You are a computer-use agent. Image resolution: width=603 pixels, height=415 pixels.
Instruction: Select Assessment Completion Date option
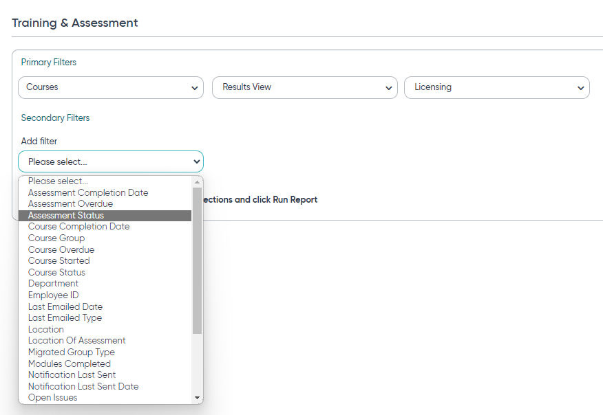pos(105,192)
